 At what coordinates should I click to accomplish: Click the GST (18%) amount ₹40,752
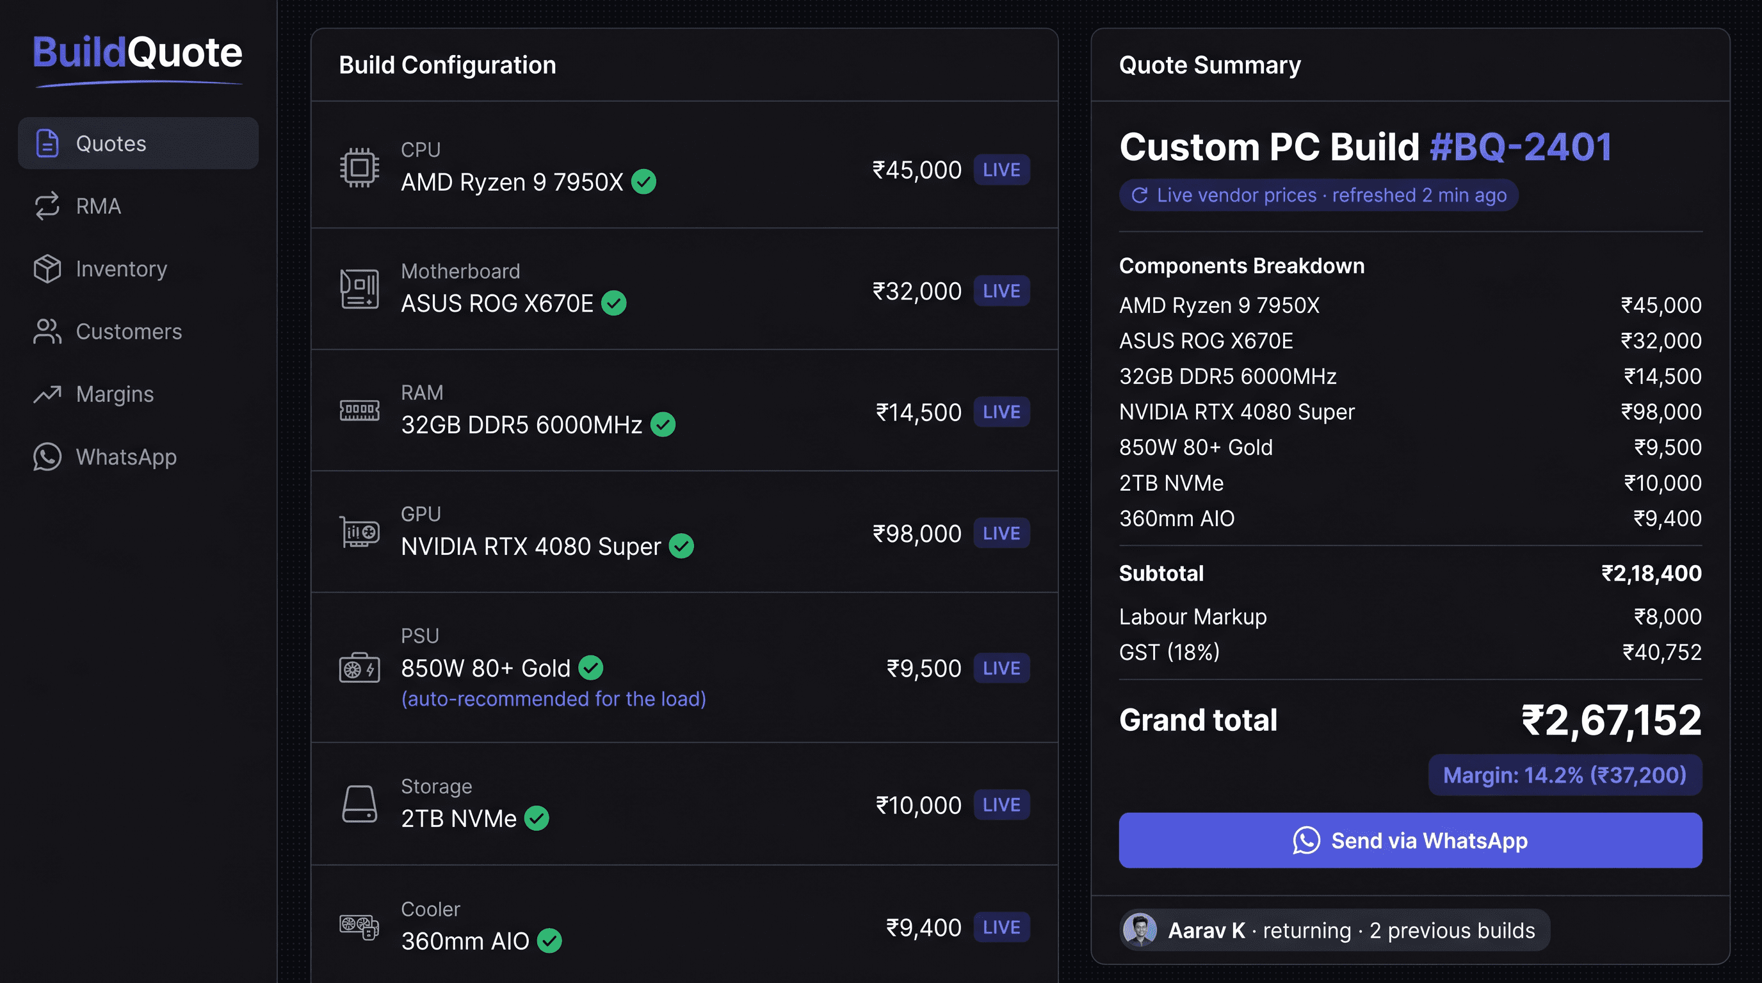[x=1662, y=652]
